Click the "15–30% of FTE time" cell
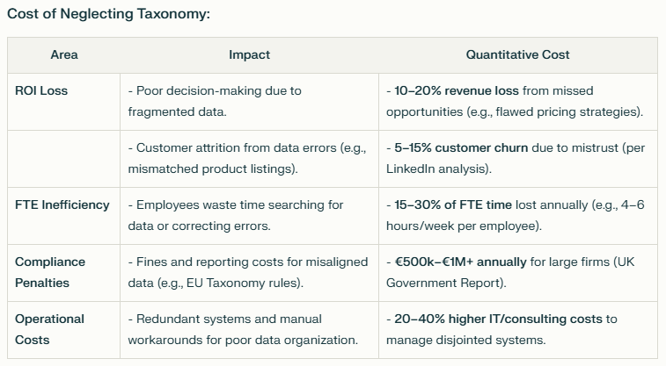The height and width of the screenshot is (366, 666). coord(450,205)
